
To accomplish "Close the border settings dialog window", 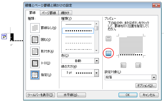I will 156,5.
